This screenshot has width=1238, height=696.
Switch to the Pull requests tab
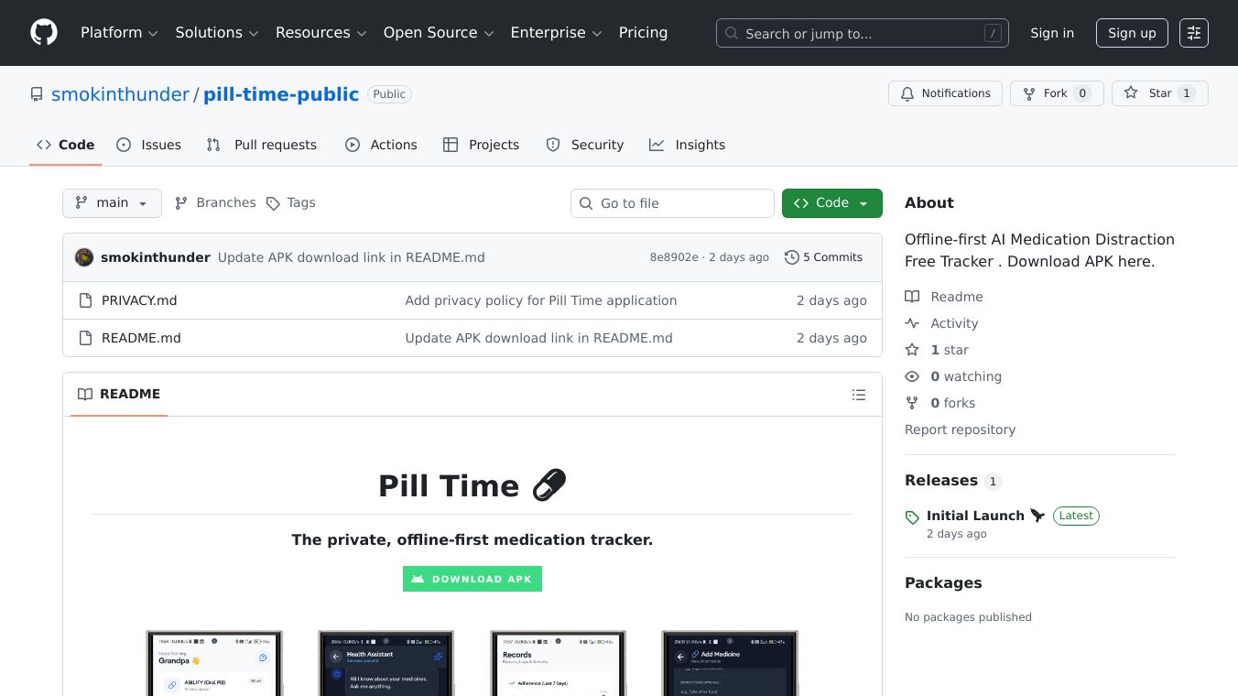pyautogui.click(x=262, y=145)
